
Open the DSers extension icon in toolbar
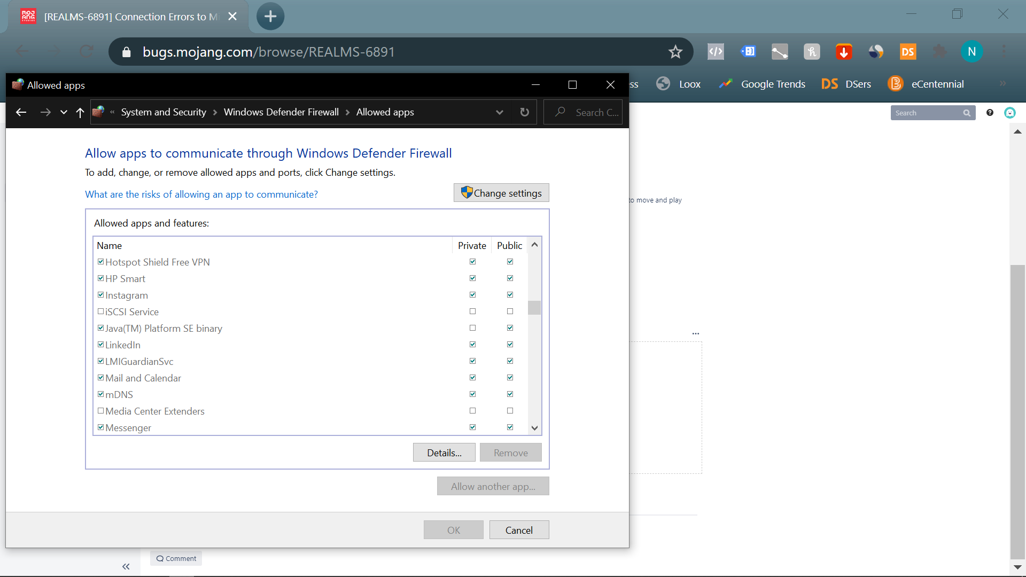click(x=907, y=52)
